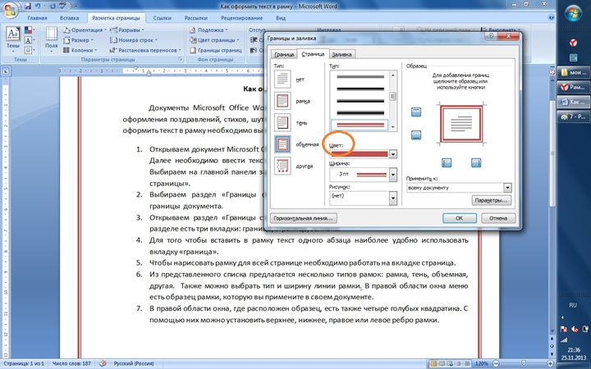Click zoom out minus button
Viewport: 591px width, 369px height.
(x=496, y=364)
